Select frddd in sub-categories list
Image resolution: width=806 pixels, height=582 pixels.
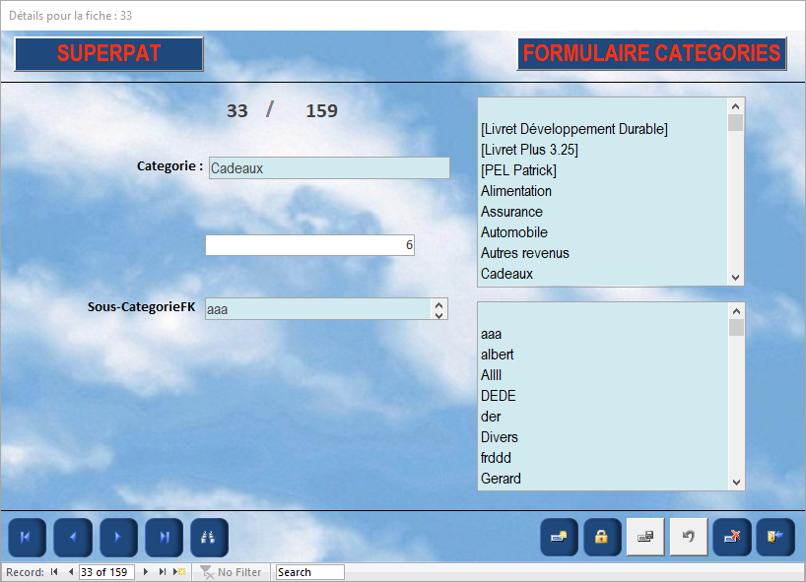(603, 458)
